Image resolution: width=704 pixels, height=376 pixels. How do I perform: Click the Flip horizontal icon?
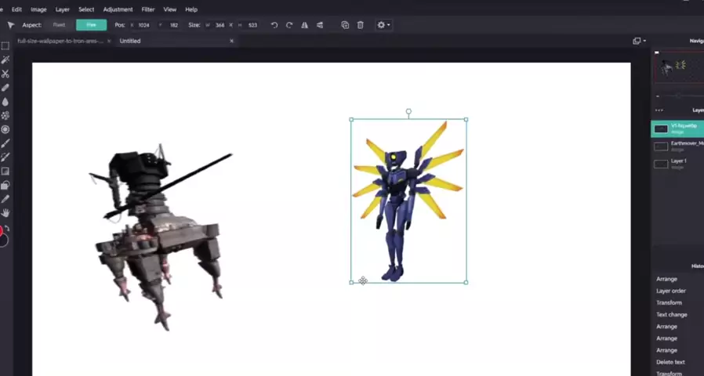pos(305,25)
